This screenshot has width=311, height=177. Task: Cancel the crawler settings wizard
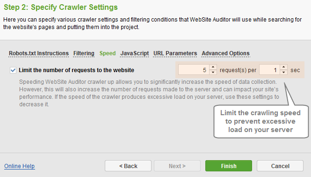point(280,166)
